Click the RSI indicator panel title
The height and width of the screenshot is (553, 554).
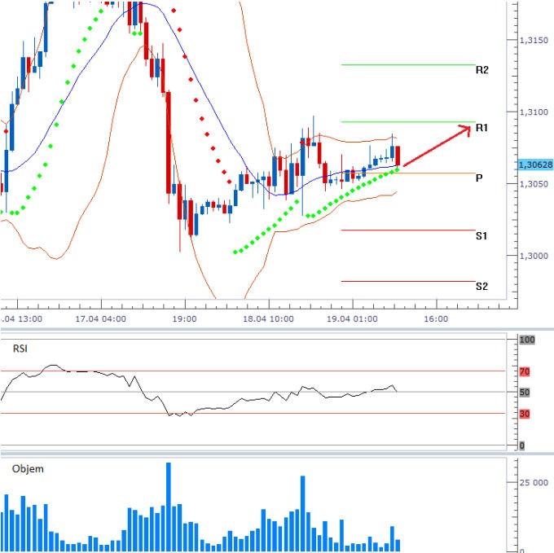(20, 349)
